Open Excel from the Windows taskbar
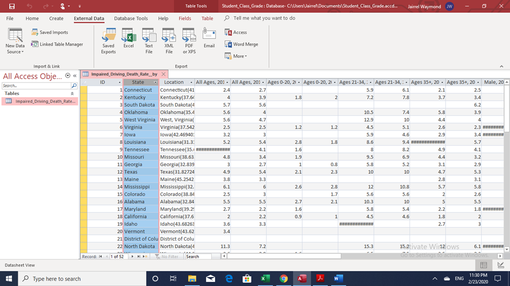Viewport: 510px width, 286px height. [x=265, y=279]
